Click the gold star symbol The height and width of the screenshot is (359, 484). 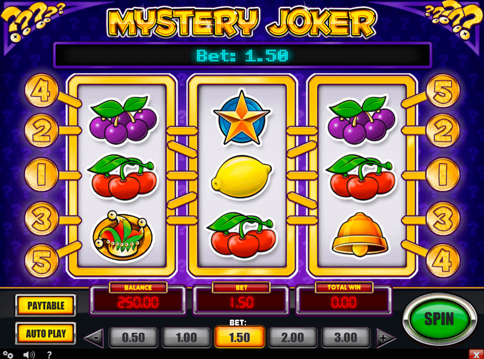coord(241,117)
